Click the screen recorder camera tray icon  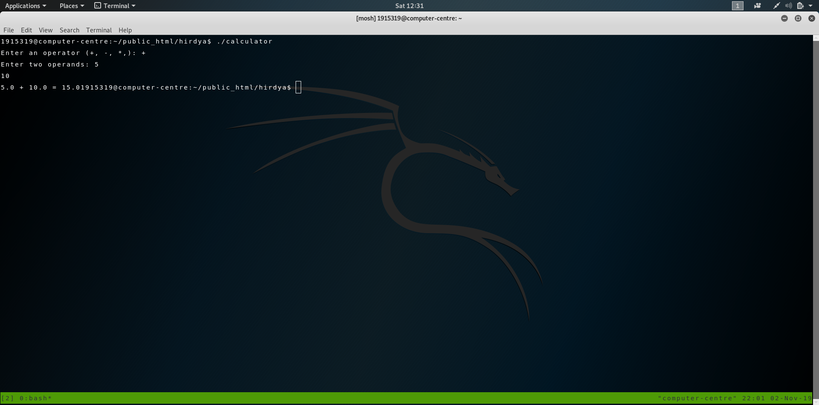[x=758, y=6]
